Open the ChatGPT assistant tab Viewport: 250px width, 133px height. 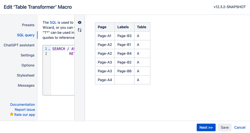tap(19, 45)
